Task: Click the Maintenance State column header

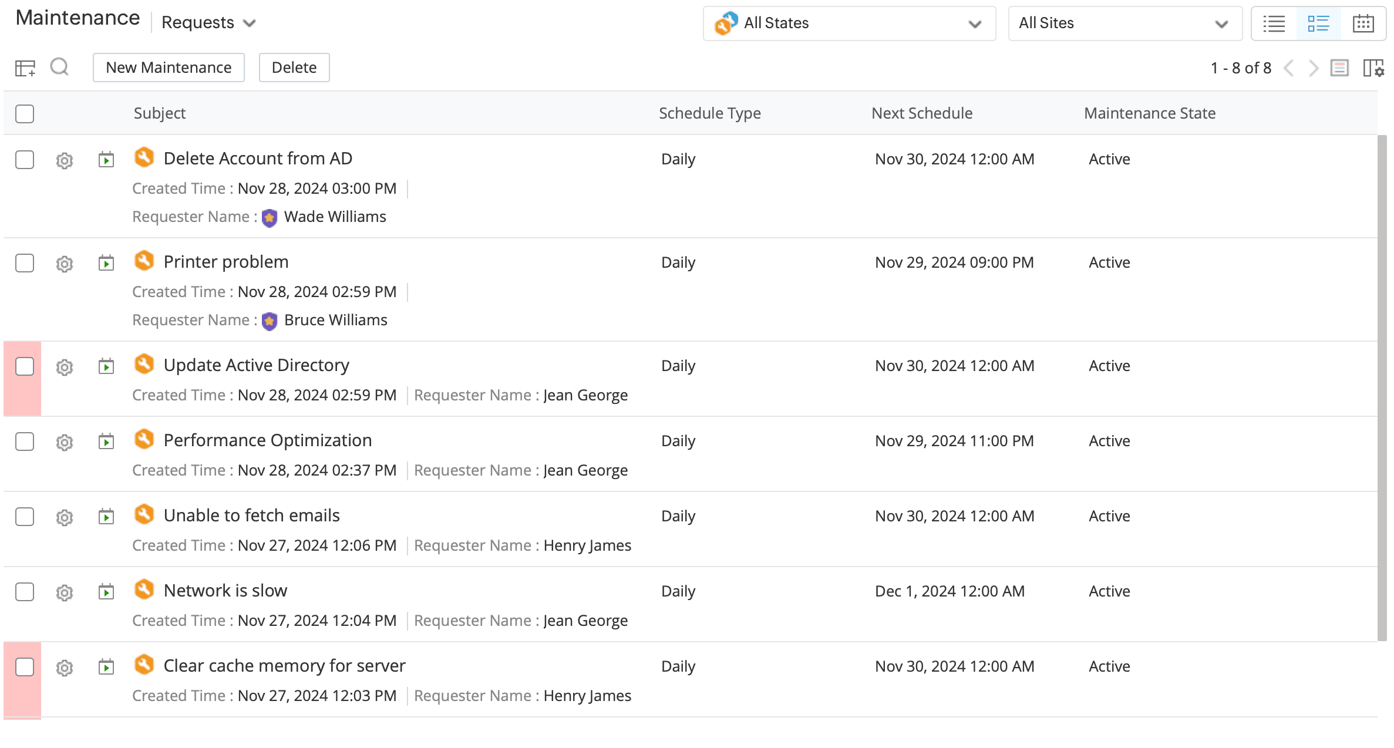Action: [1149, 113]
